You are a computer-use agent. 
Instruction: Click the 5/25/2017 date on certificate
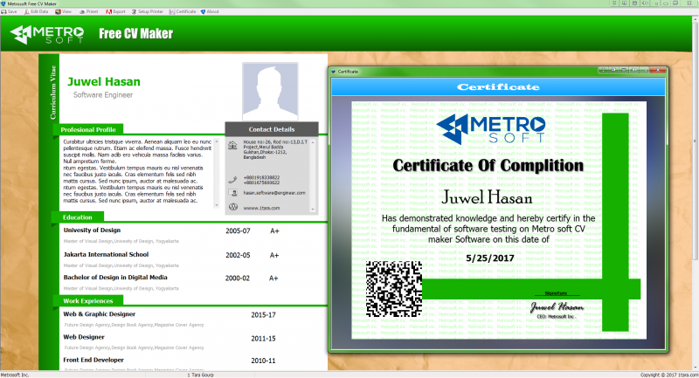pyautogui.click(x=490, y=258)
